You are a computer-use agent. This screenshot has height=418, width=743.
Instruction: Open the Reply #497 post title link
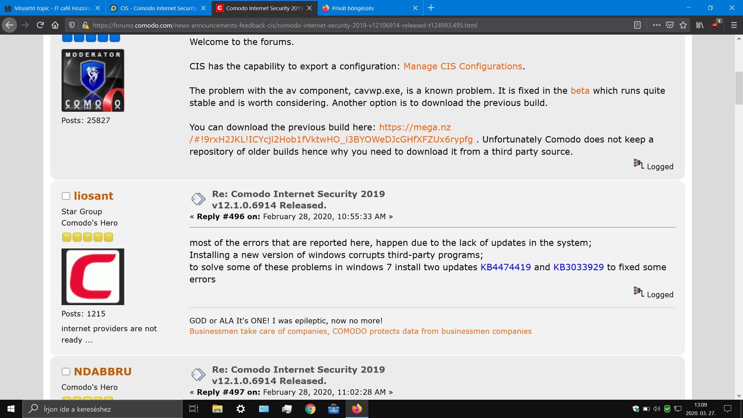pos(298,375)
